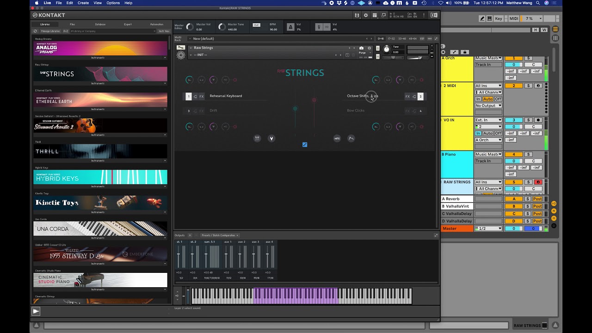Open the INIT snapshot dropdown
The image size is (592, 333).
[191, 55]
